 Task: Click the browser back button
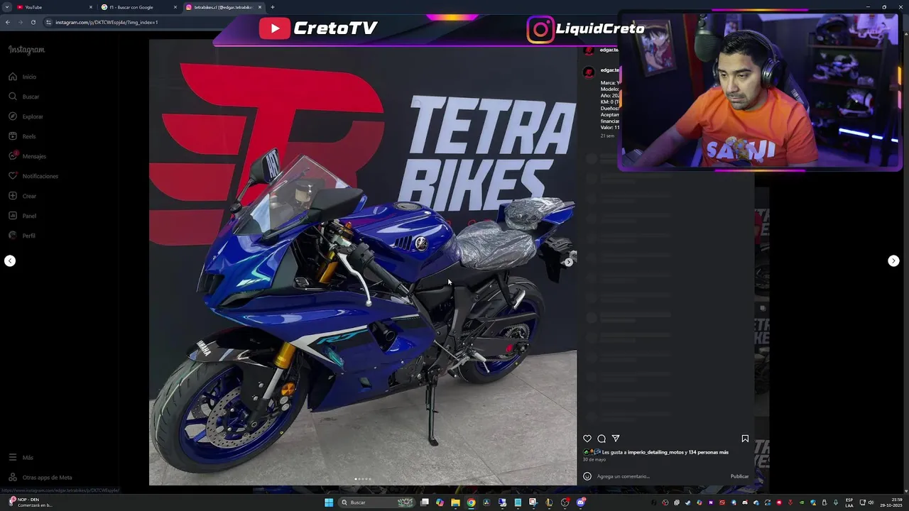click(x=8, y=22)
